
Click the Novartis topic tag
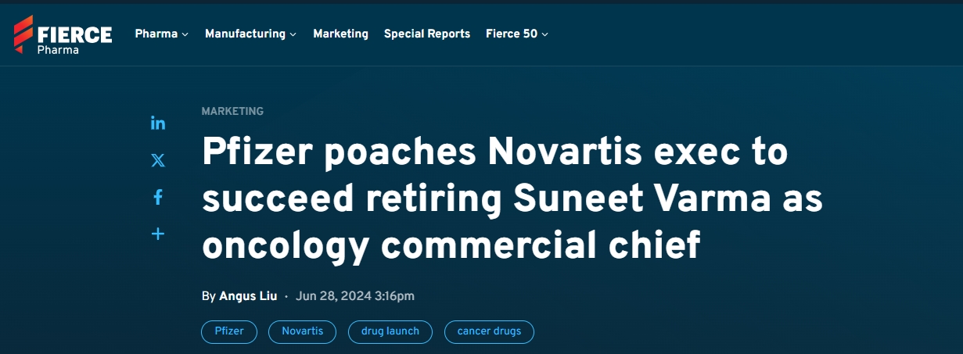(302, 331)
